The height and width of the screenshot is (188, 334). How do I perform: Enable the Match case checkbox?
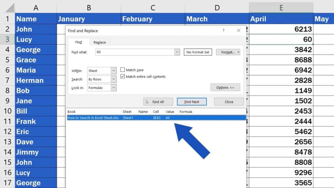[x=123, y=70]
